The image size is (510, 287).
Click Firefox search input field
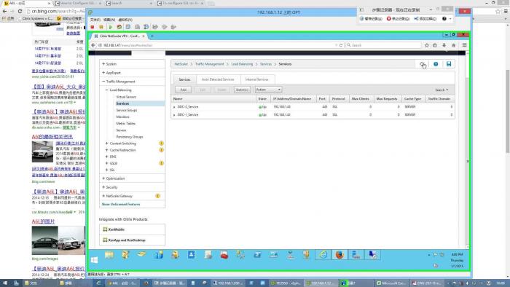[383, 45]
